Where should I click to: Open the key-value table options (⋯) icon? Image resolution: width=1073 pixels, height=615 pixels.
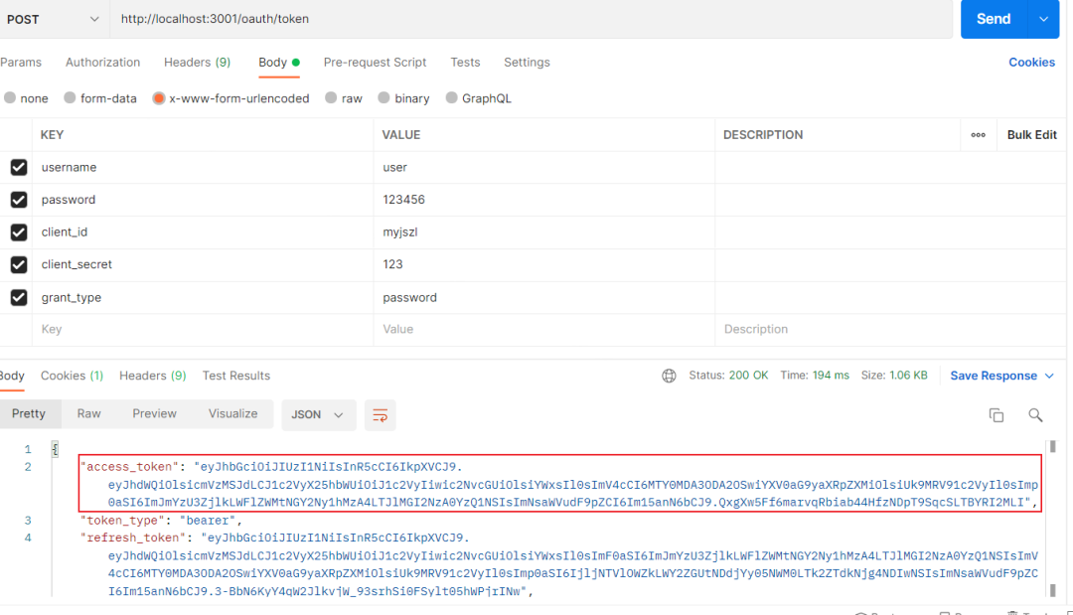click(x=978, y=134)
